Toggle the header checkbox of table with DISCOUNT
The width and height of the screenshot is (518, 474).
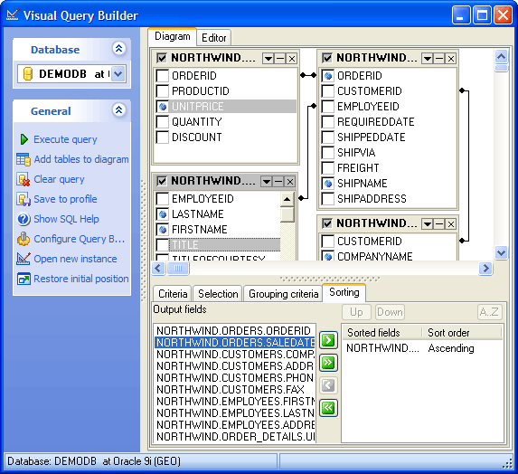[162, 58]
